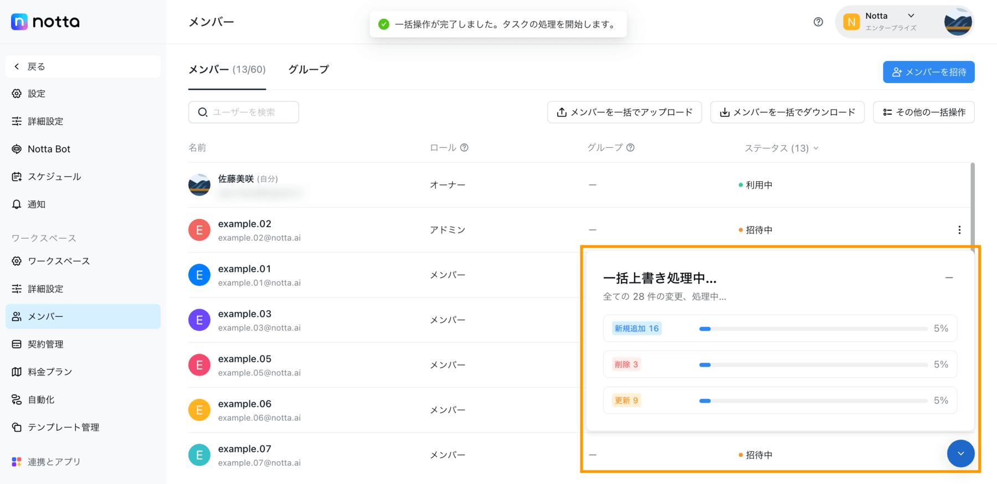Click the bell icon beside 通知
The width and height of the screenshot is (997, 484).
point(17,204)
